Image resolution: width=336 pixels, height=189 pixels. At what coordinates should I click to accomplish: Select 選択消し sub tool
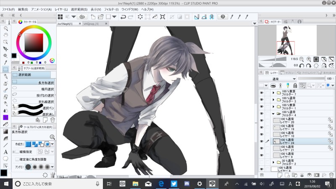[33, 113]
